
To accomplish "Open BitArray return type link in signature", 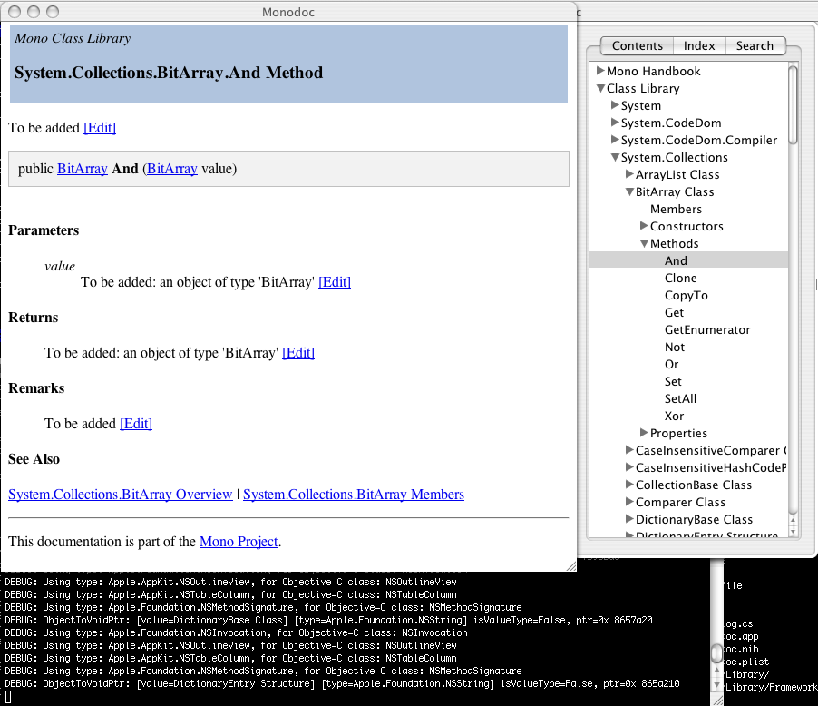I will click(x=82, y=169).
